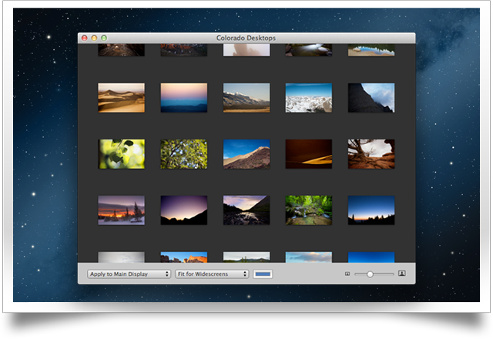This screenshot has width=493, height=339.
Task: Click the green zoom window button
Action: (x=104, y=38)
